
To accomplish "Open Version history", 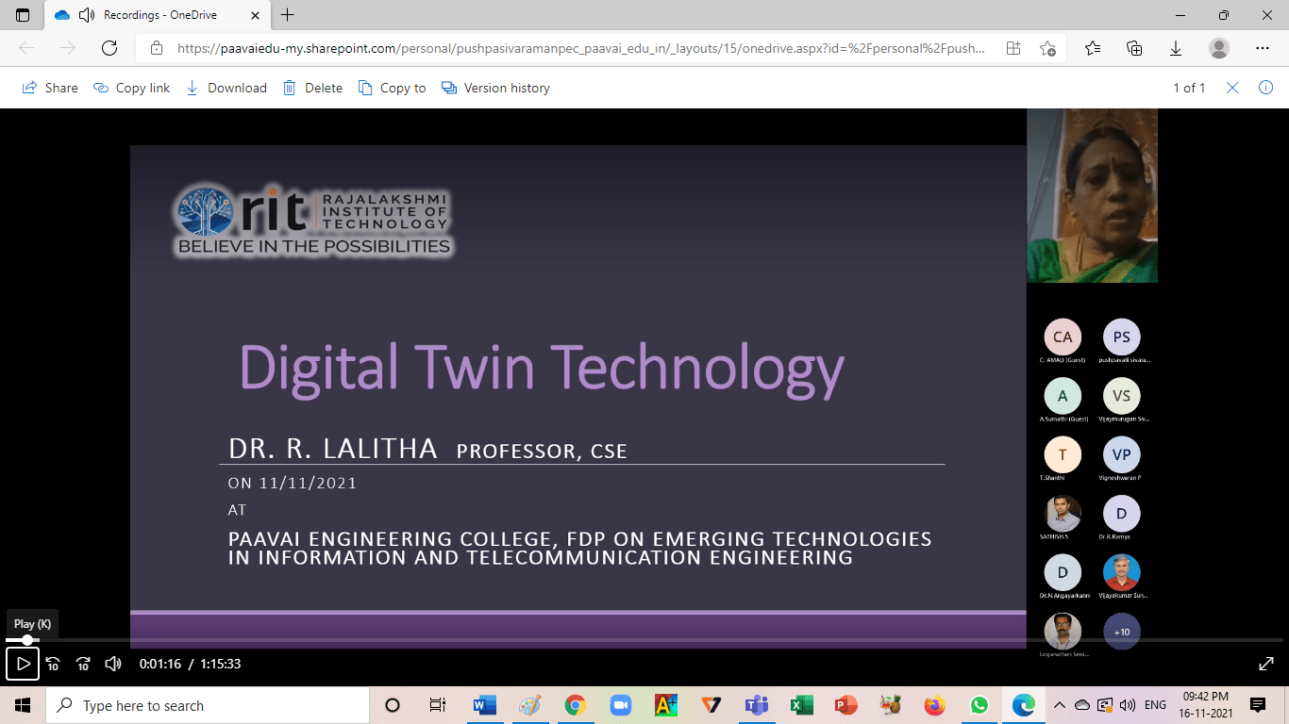I will point(497,88).
